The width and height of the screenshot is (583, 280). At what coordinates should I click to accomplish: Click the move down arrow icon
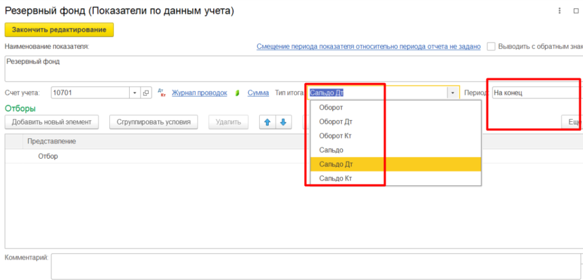283,122
